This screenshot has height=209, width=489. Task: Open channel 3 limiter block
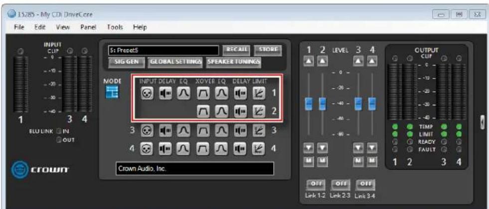tap(259, 131)
